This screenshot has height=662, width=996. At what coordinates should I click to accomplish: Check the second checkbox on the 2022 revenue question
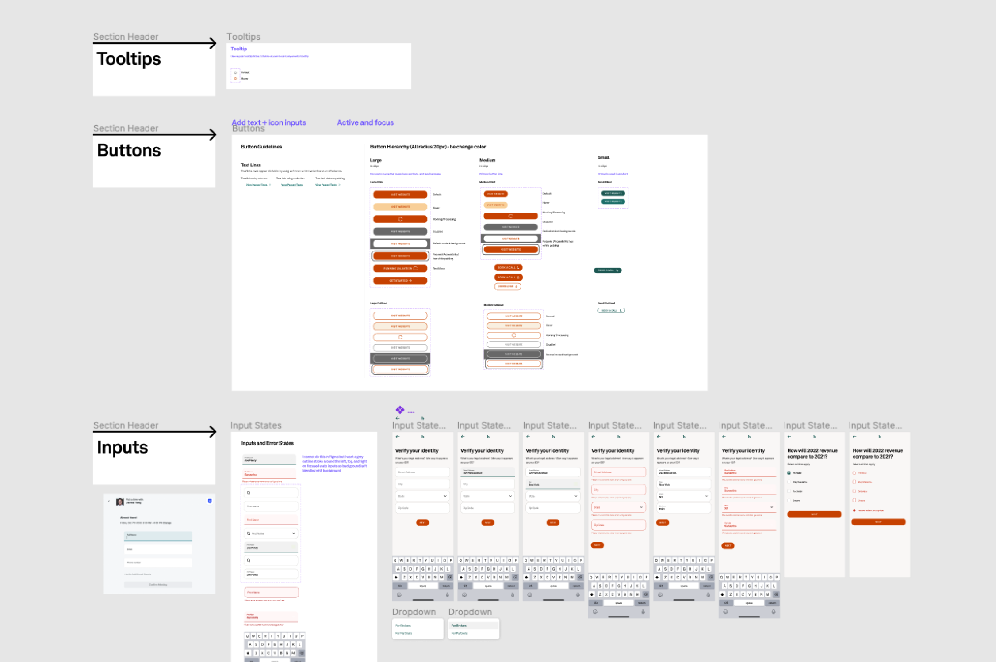coord(789,482)
